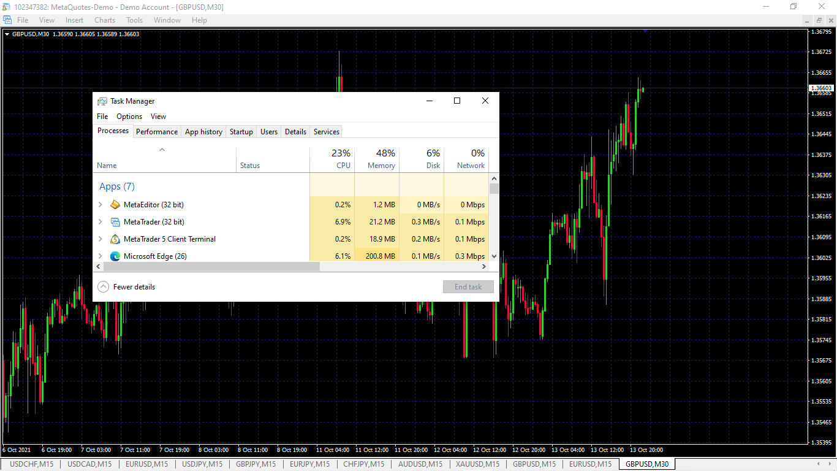Open MetaTrader's Window menu
This screenshot has width=837, height=471.
[x=167, y=20]
